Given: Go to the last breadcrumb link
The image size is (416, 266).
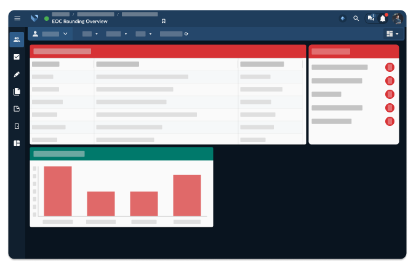Looking at the screenshot, I should coord(140,14).
